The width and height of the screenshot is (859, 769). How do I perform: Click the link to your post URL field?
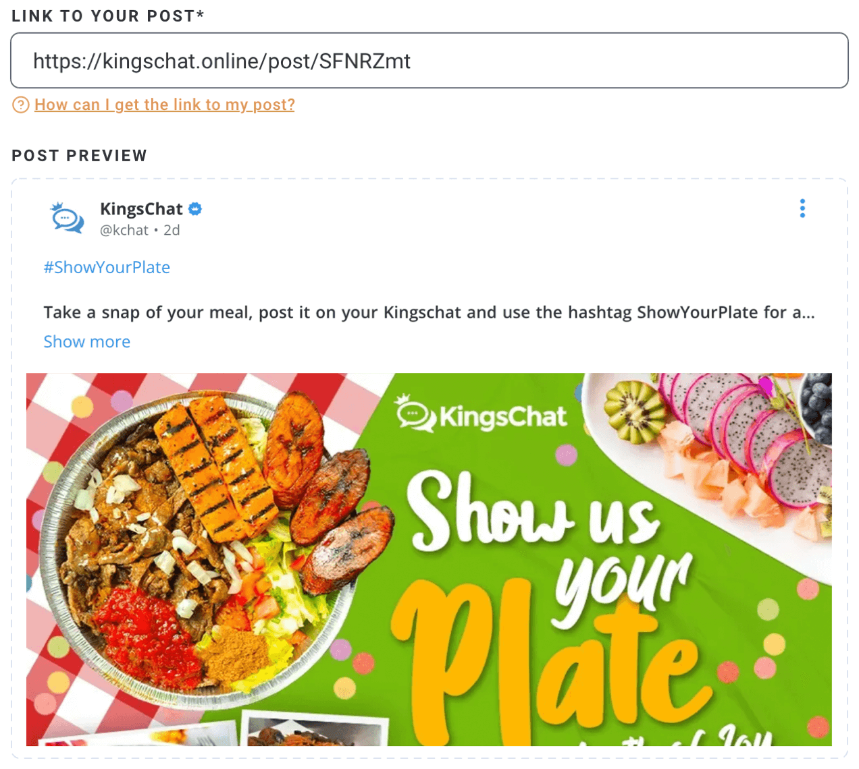(429, 61)
